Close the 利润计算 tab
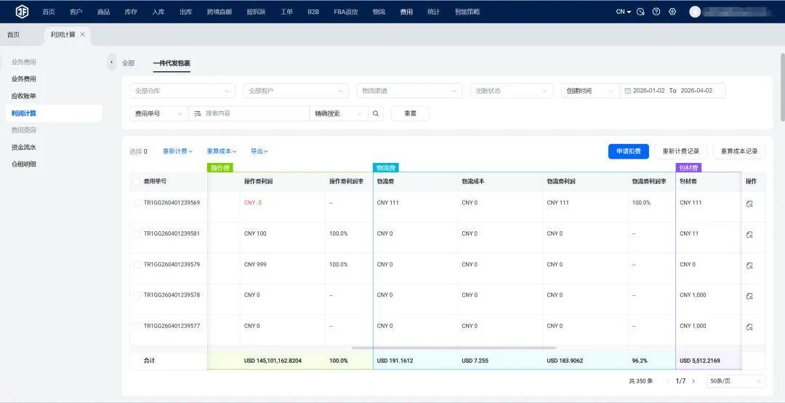The image size is (785, 403). pyautogui.click(x=82, y=34)
